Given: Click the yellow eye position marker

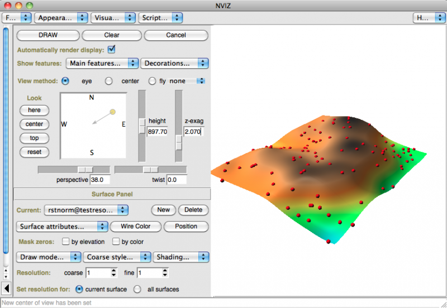Looking at the screenshot, I should pyautogui.click(x=112, y=112).
